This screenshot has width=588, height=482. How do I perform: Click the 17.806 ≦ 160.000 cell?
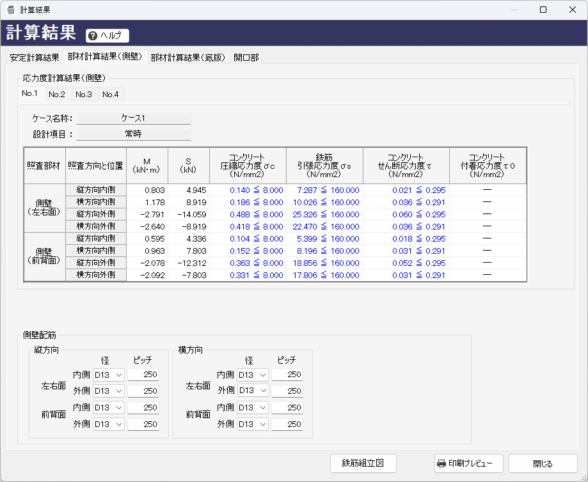point(325,275)
